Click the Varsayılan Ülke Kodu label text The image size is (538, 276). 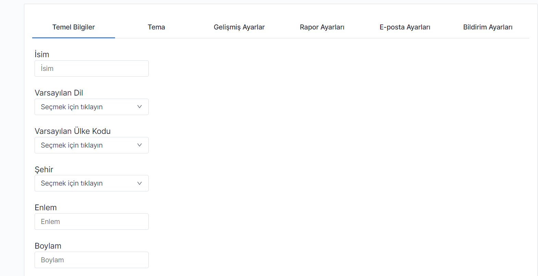coord(73,131)
